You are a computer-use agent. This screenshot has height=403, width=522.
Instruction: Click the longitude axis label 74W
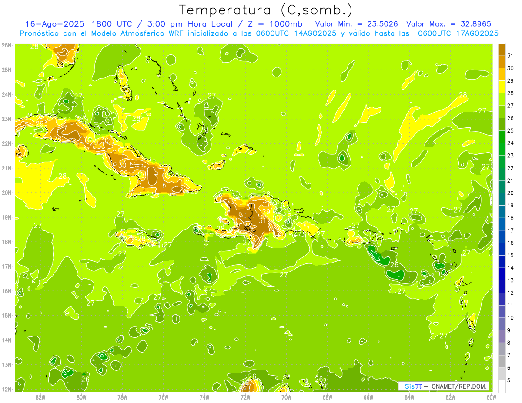(204, 397)
